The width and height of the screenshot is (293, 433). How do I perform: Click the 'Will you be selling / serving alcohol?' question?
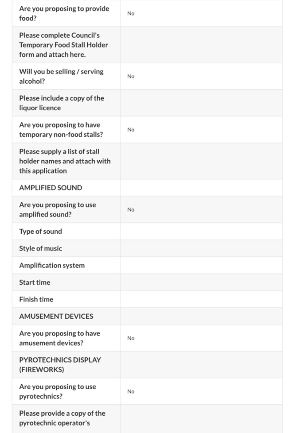[x=61, y=76]
